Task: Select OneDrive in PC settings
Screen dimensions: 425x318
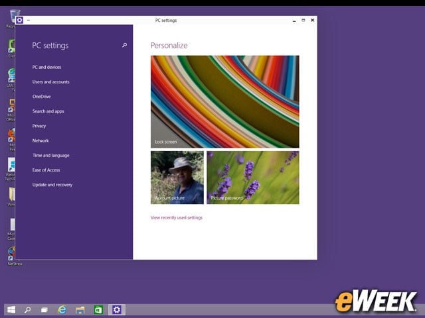Action: [x=41, y=97]
